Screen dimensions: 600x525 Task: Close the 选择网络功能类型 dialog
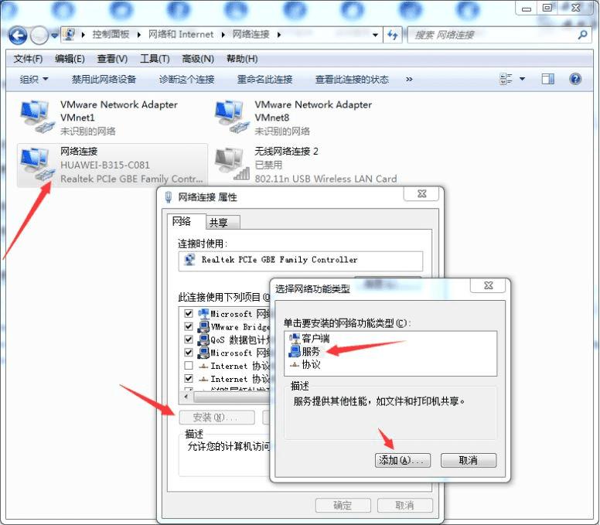[489, 285]
